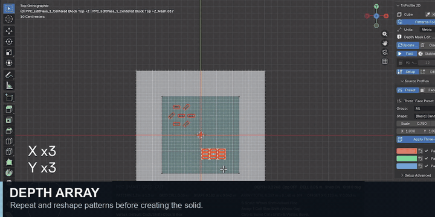Viewport: 435px width, 217px height.
Task: Click the Apply Three-Face button
Action: (x=416, y=139)
